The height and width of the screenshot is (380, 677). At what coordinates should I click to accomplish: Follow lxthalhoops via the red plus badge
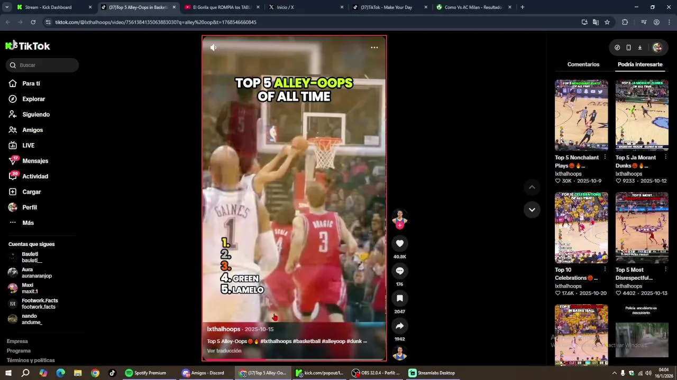400,225
